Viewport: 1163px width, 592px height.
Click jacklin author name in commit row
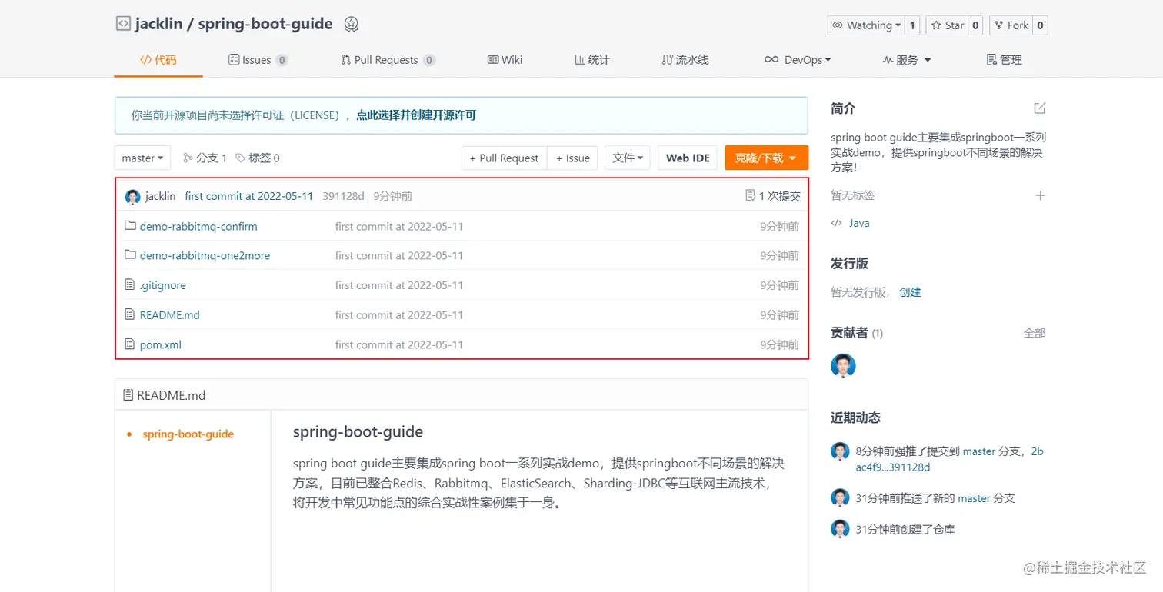161,196
